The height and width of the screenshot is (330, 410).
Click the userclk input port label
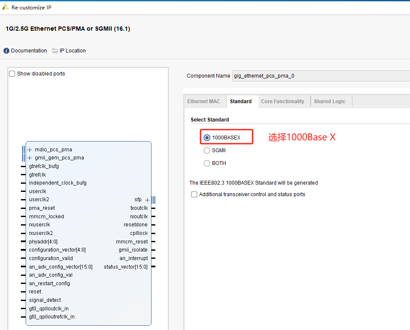click(38, 191)
